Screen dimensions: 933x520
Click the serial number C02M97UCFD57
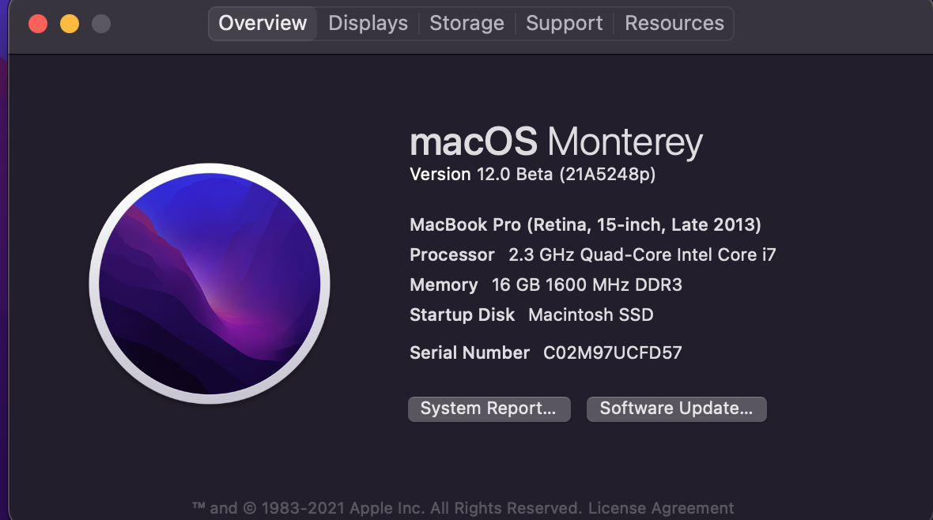tap(612, 353)
